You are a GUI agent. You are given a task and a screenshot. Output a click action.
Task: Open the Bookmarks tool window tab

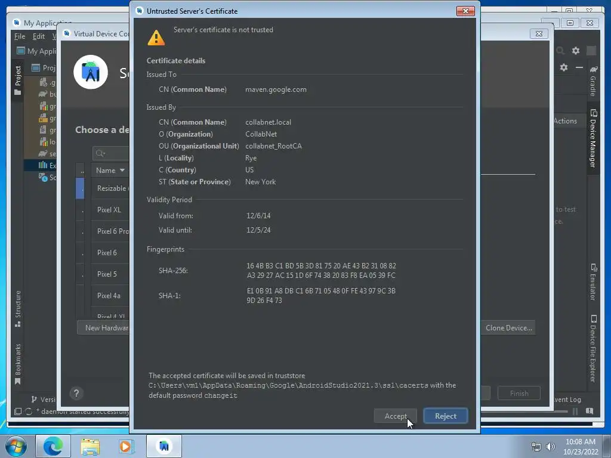(17, 364)
